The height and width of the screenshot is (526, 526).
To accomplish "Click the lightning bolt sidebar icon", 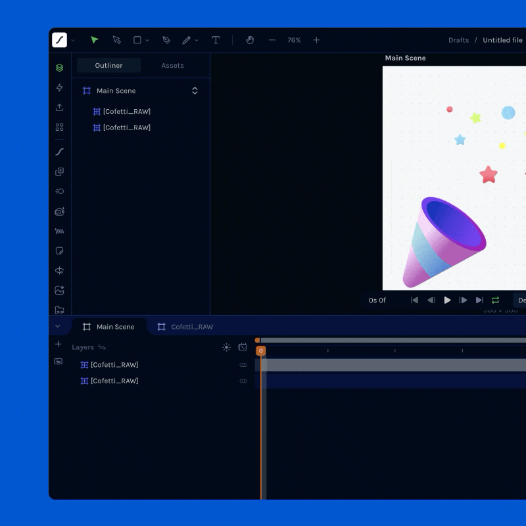I will 60,87.
